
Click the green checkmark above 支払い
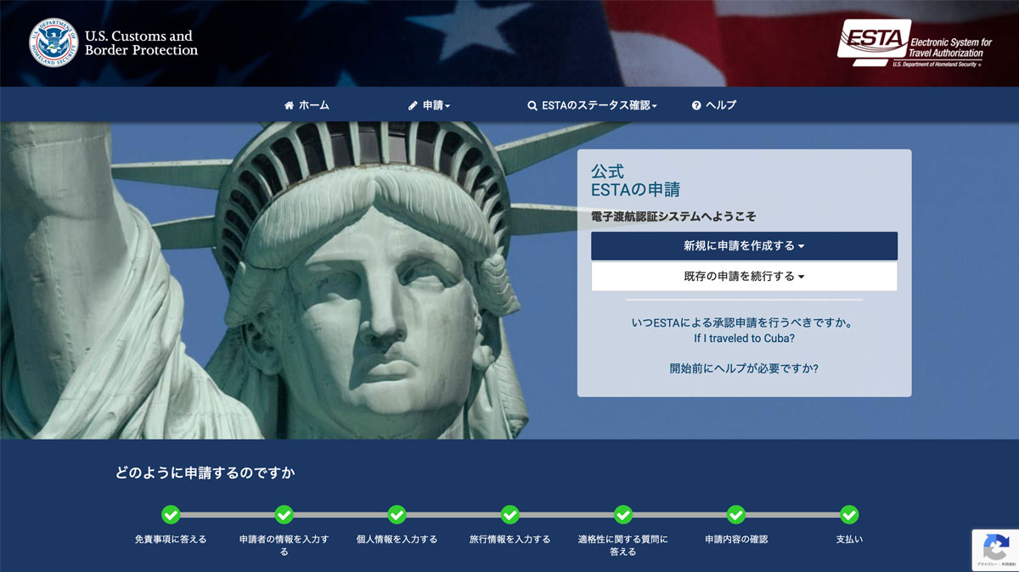click(x=849, y=514)
